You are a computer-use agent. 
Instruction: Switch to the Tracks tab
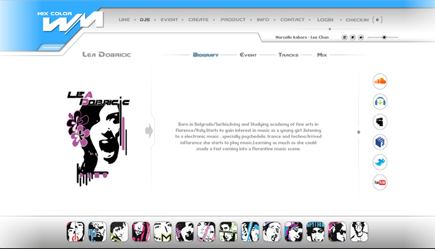[288, 55]
